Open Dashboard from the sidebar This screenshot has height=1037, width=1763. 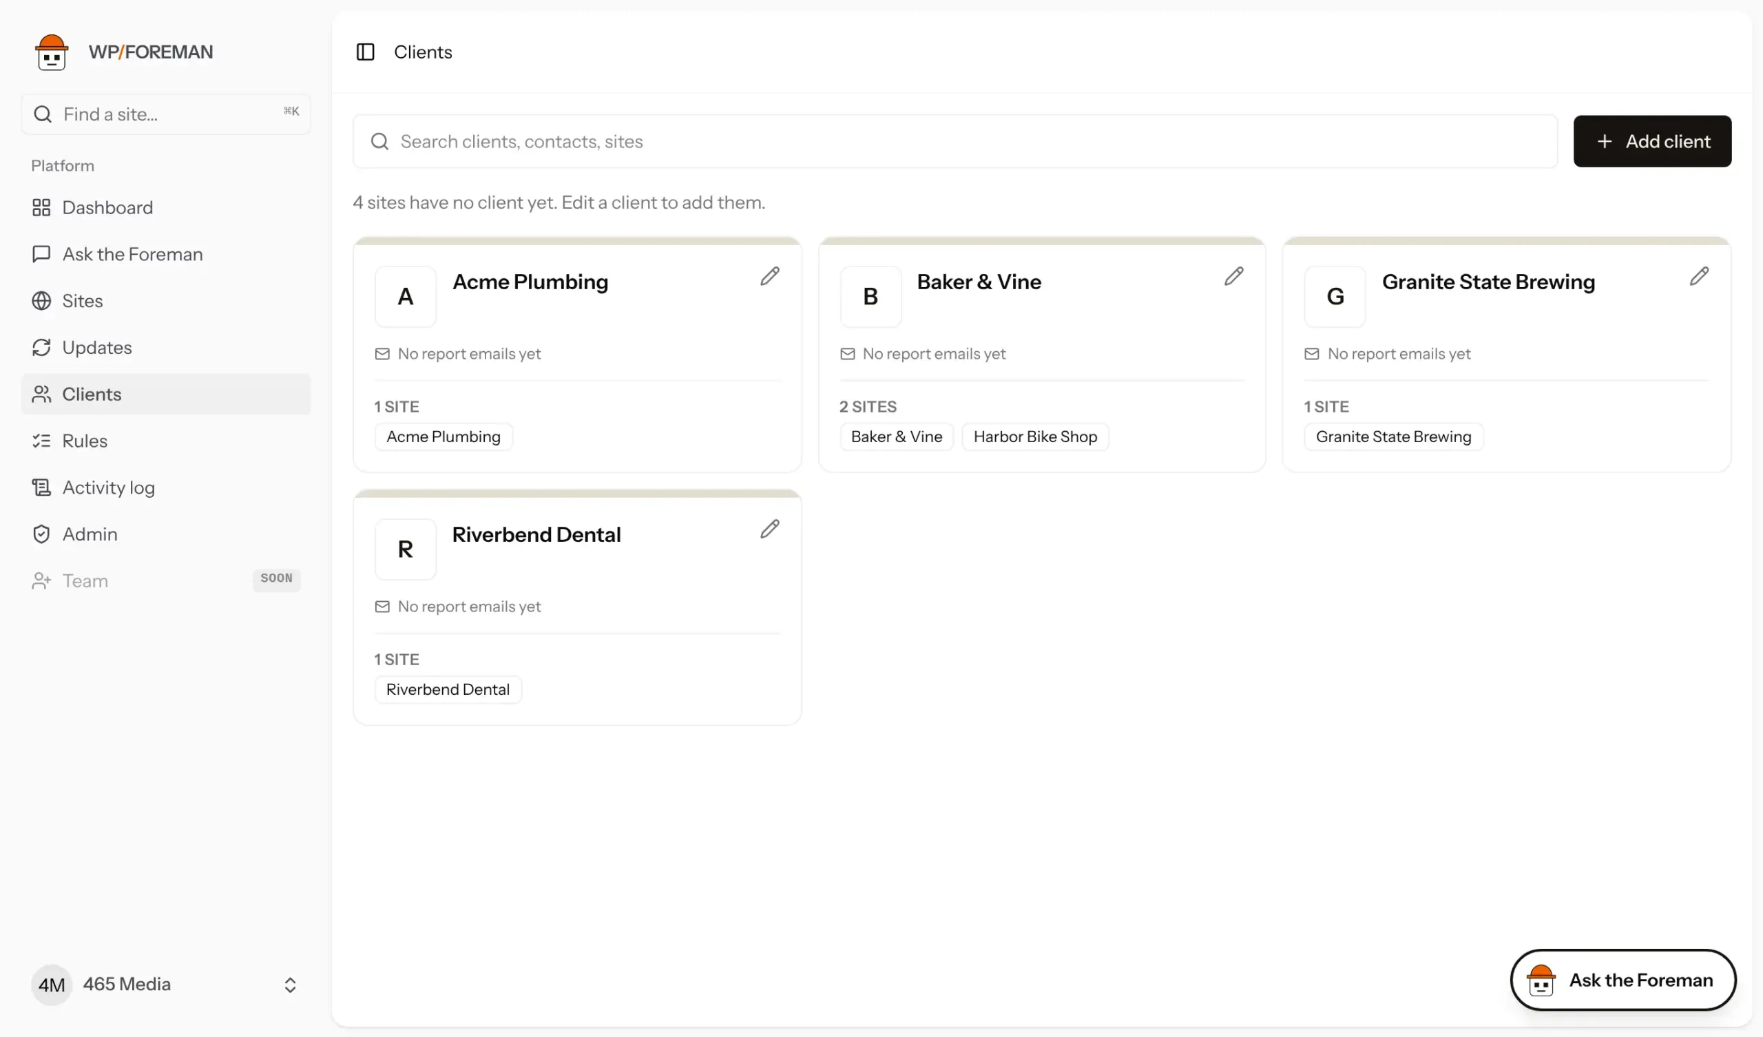click(166, 208)
